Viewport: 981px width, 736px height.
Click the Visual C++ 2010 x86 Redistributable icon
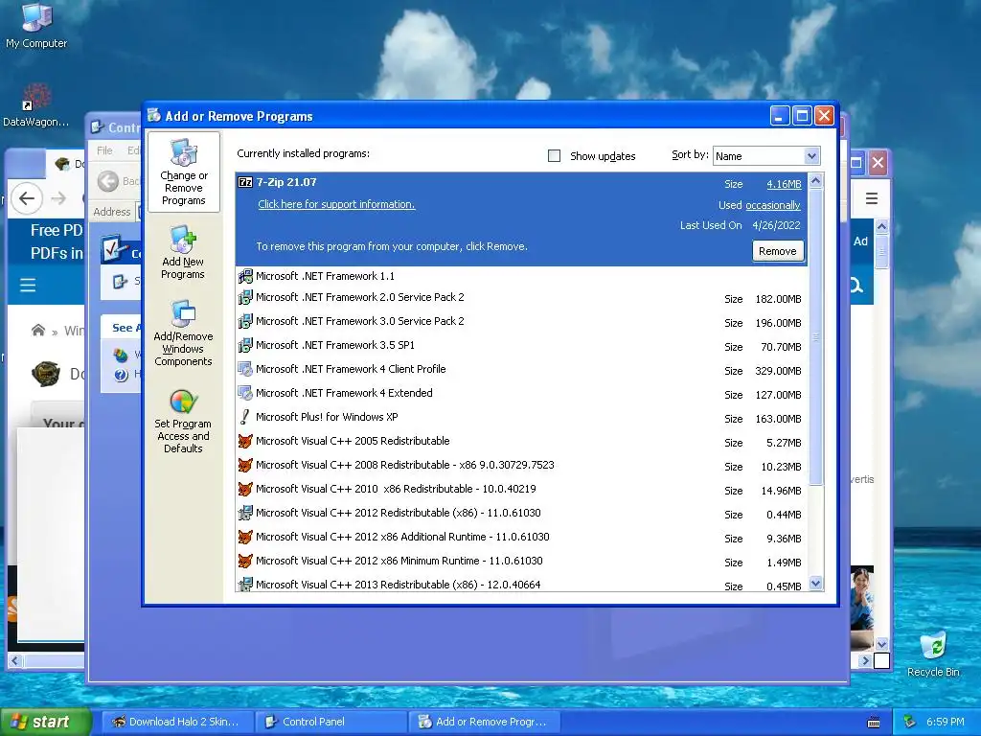coord(245,489)
